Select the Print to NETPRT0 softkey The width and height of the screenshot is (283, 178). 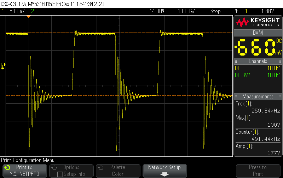[x=25, y=171]
